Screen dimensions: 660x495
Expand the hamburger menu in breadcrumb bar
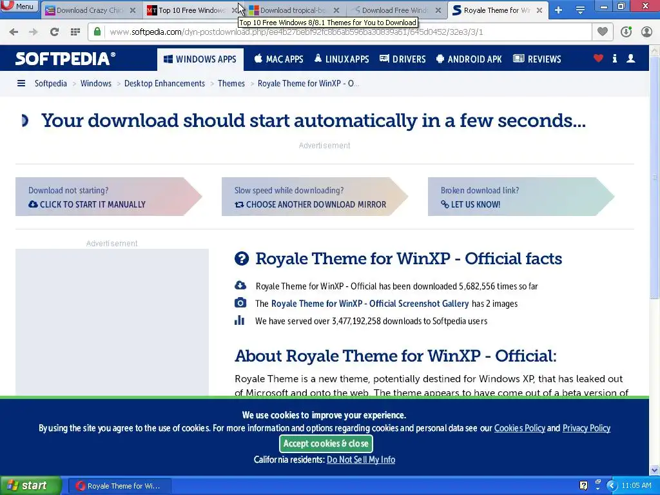[21, 83]
